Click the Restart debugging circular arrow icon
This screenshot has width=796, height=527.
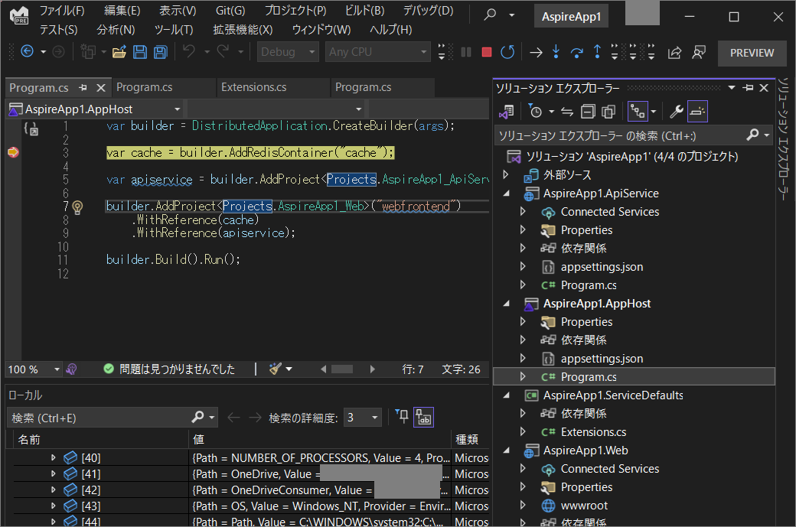[x=507, y=52]
